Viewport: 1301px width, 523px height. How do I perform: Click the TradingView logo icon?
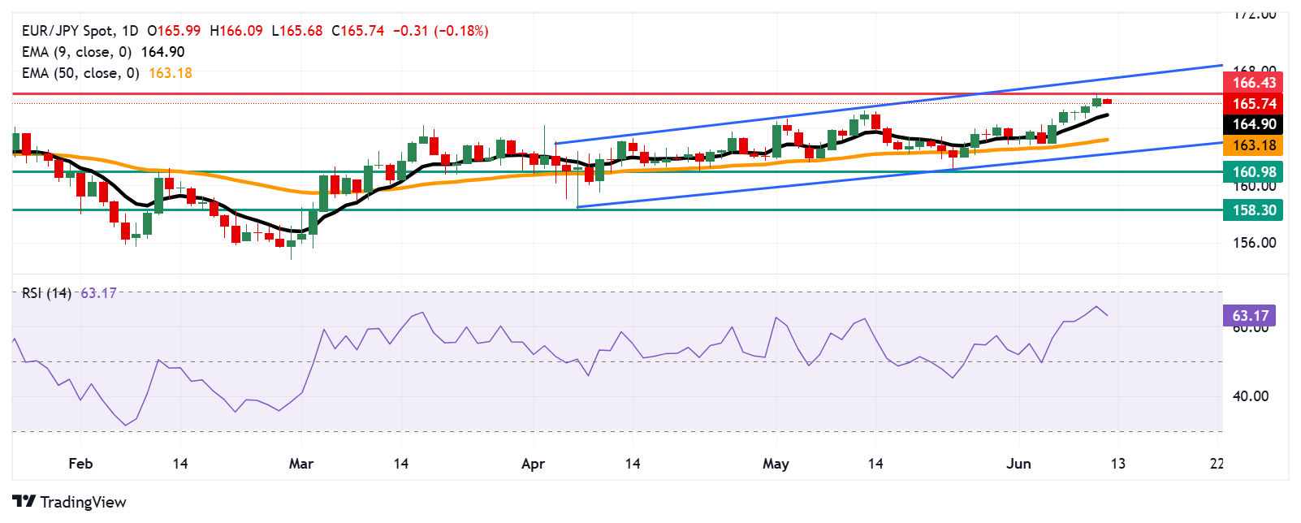24,502
